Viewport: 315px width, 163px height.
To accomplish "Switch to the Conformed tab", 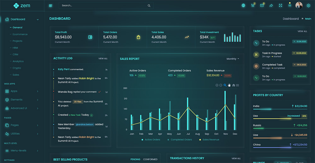I will point(150,160).
